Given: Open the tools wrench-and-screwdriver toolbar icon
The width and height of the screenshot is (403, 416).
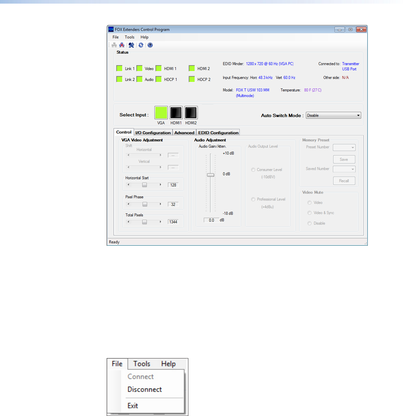Looking at the screenshot, I should 131,45.
